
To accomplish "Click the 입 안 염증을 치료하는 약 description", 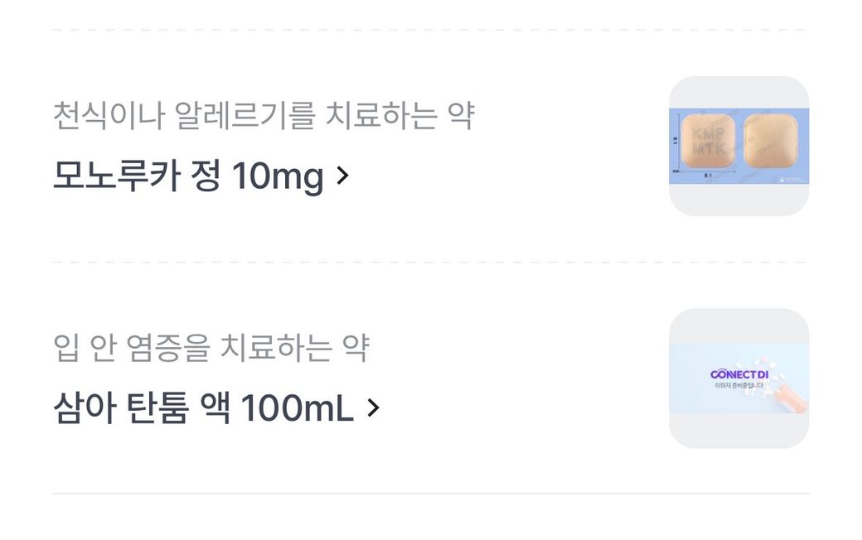I will pos(211,348).
